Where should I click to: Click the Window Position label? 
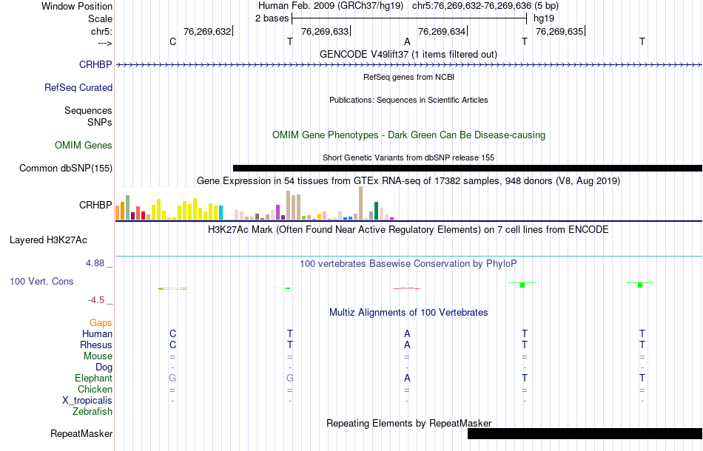pos(77,6)
